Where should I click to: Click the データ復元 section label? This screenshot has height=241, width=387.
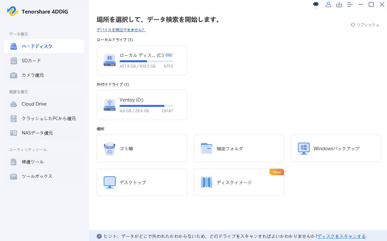[x=19, y=34]
